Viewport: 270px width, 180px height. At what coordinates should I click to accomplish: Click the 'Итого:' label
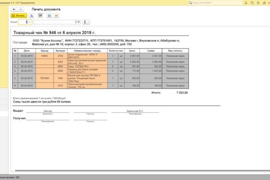point(156,93)
